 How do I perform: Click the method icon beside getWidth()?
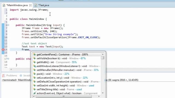[x=35, y=62]
